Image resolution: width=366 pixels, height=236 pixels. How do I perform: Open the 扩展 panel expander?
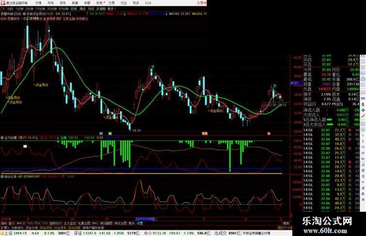click(x=5, y=227)
